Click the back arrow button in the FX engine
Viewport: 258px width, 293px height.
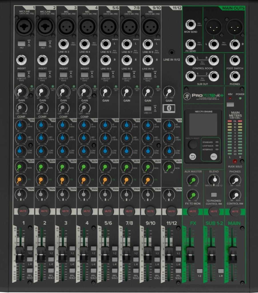click(x=192, y=157)
